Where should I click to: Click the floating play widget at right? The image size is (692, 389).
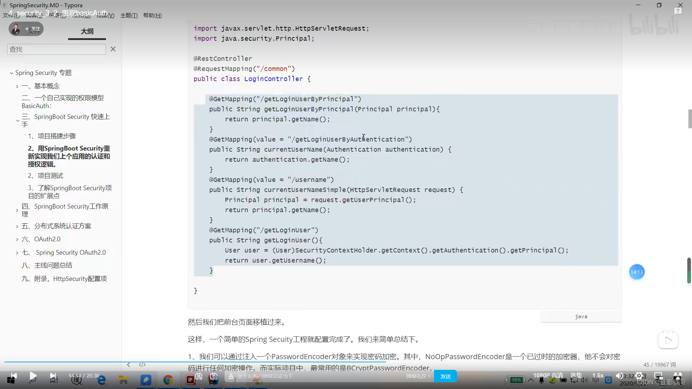click(x=668, y=340)
